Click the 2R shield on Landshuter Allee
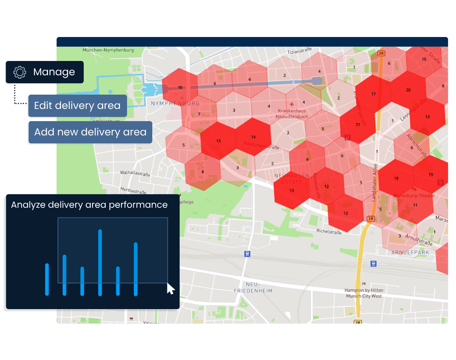The width and height of the screenshot is (456, 360). point(371,218)
